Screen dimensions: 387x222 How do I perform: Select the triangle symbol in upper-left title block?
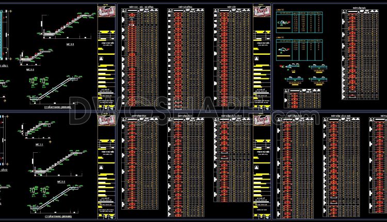point(101,58)
